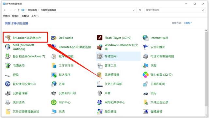This screenshot has width=209, height=118.
Task: Open the 大图标 view mode dropdown
Action: pyautogui.click(x=188, y=23)
